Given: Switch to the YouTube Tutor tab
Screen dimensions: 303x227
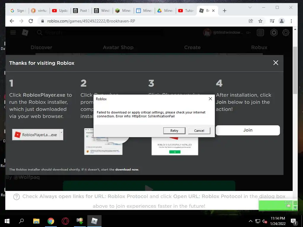Looking at the screenshot, I should (186, 11).
